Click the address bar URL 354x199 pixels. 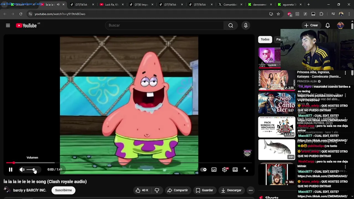tap(60, 14)
